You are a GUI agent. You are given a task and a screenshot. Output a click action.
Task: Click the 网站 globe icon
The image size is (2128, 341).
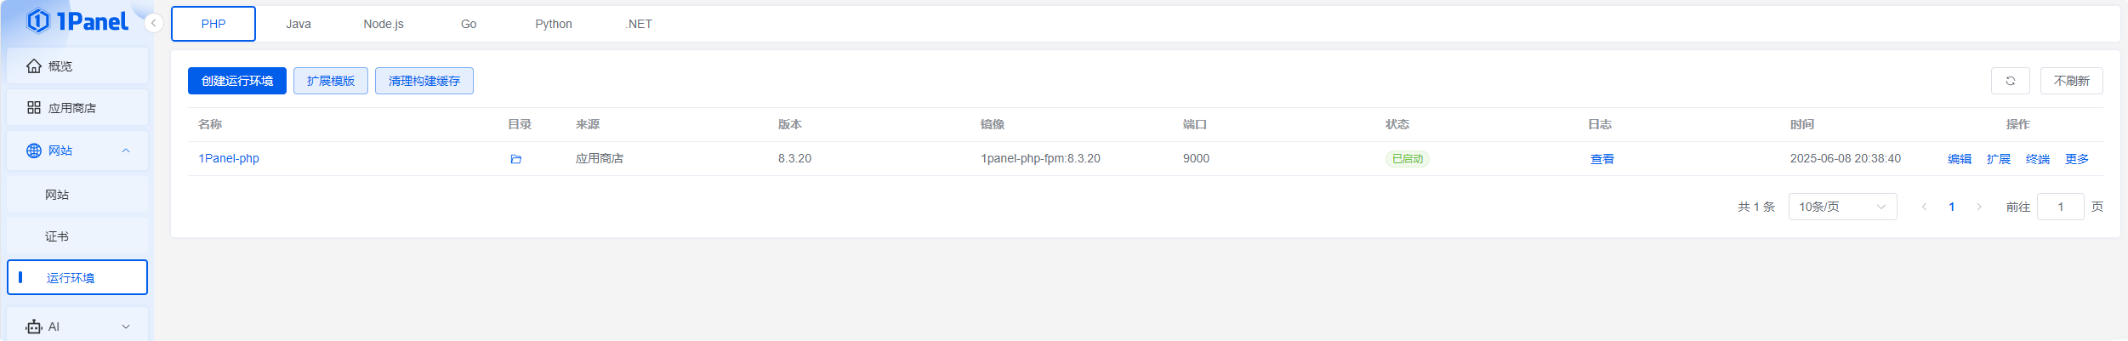[34, 151]
